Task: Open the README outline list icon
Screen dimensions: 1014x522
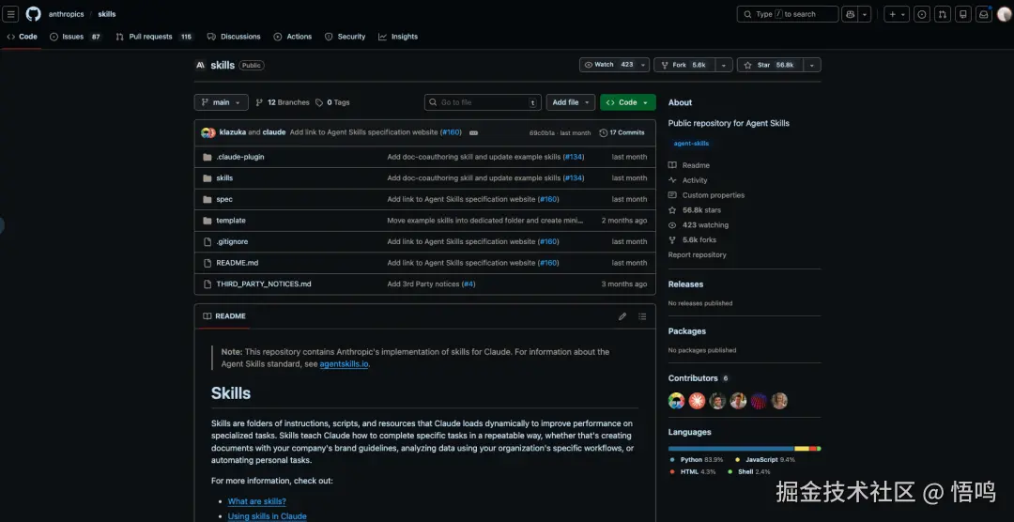Action: 642,316
